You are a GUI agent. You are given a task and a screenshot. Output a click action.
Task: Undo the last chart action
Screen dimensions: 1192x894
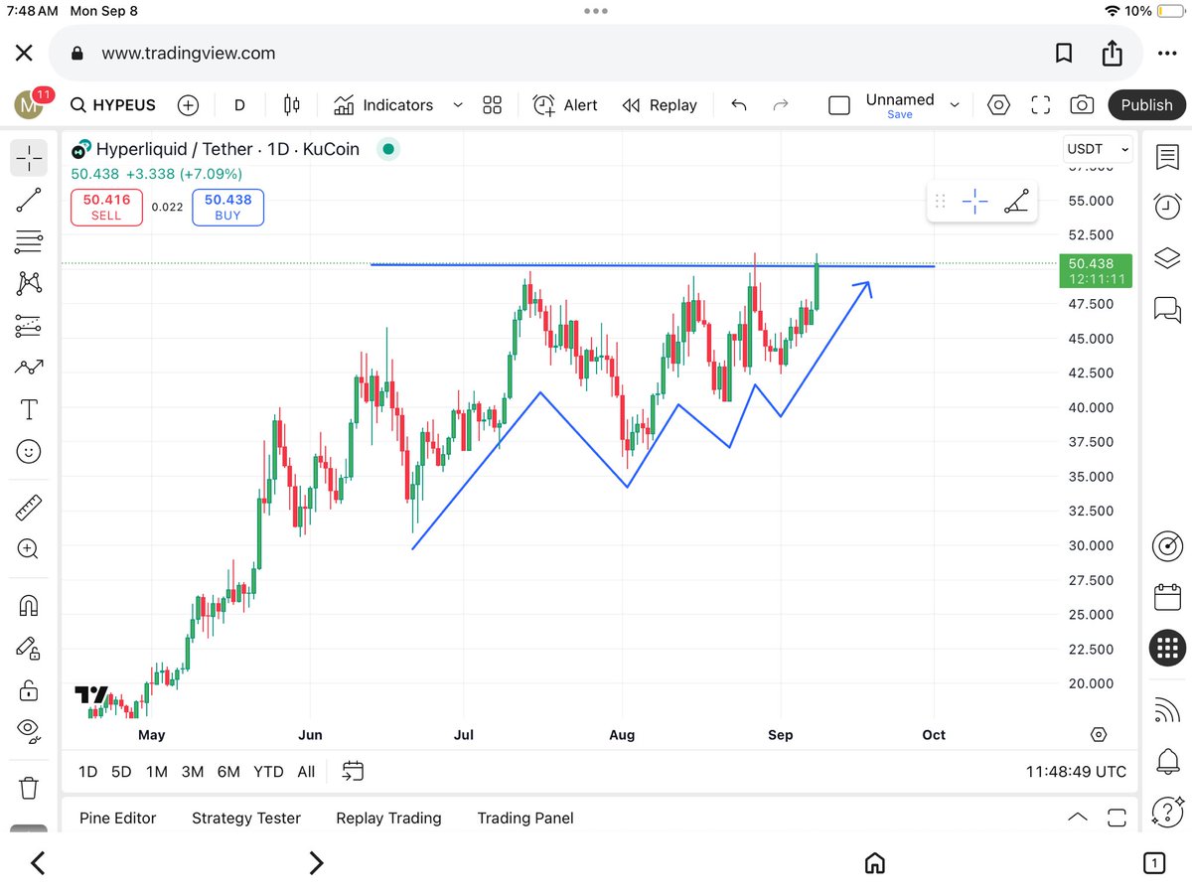(738, 105)
